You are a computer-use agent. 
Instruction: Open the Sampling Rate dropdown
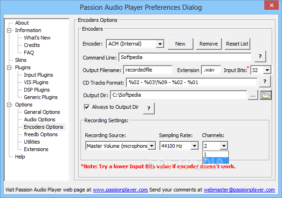[x=194, y=146]
